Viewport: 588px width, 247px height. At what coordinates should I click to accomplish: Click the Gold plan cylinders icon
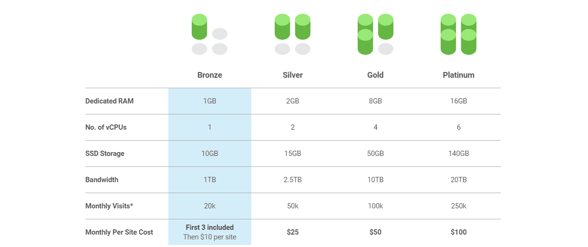point(375,34)
